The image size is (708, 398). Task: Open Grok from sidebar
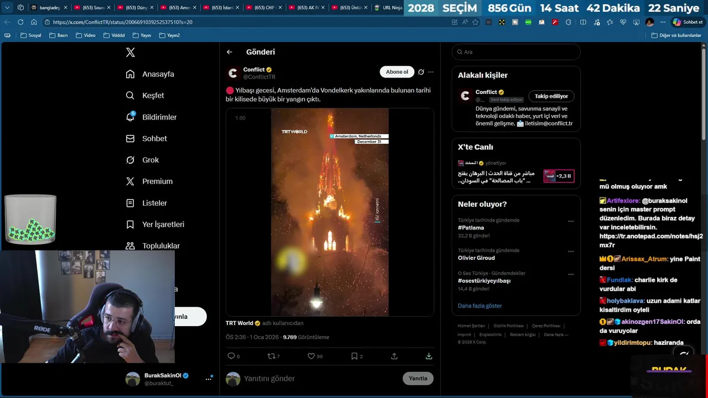(x=142, y=160)
